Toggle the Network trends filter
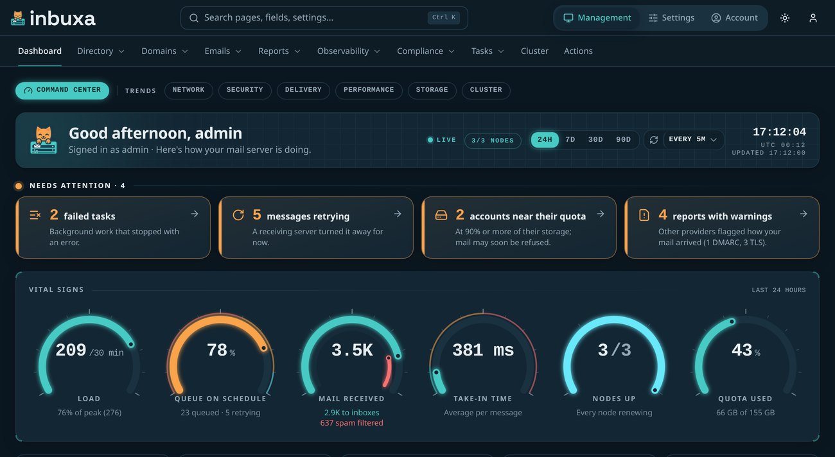 [188, 91]
